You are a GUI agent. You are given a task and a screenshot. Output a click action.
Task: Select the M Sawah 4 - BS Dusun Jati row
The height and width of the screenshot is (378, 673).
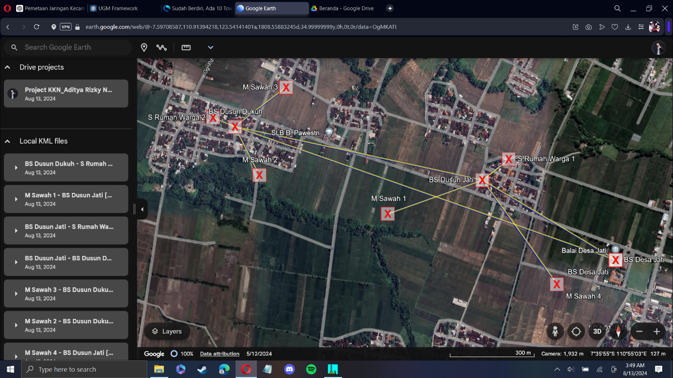tap(66, 352)
